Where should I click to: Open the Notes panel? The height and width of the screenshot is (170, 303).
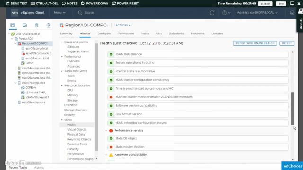[70, 3]
